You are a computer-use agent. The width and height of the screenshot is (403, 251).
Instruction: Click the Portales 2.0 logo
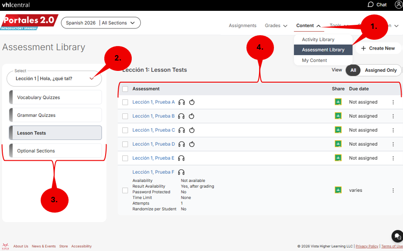point(29,22)
